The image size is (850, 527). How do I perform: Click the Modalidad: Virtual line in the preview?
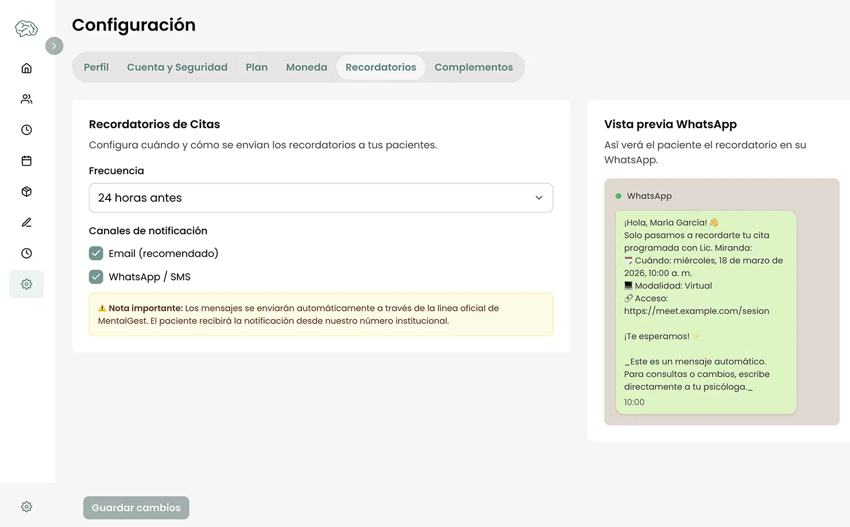tap(668, 286)
